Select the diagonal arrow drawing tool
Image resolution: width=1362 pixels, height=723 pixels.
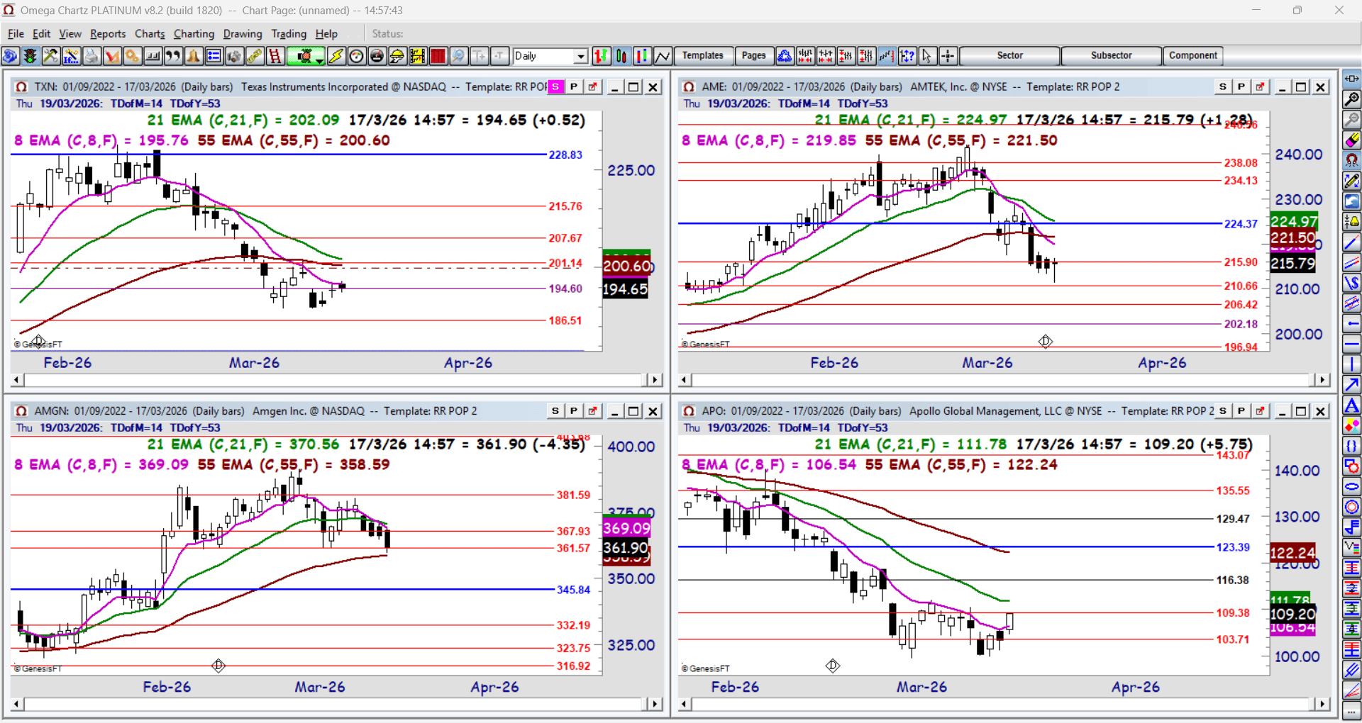[x=1352, y=385]
